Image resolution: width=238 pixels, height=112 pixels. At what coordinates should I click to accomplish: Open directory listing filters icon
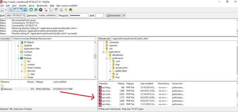[x=56, y=10]
